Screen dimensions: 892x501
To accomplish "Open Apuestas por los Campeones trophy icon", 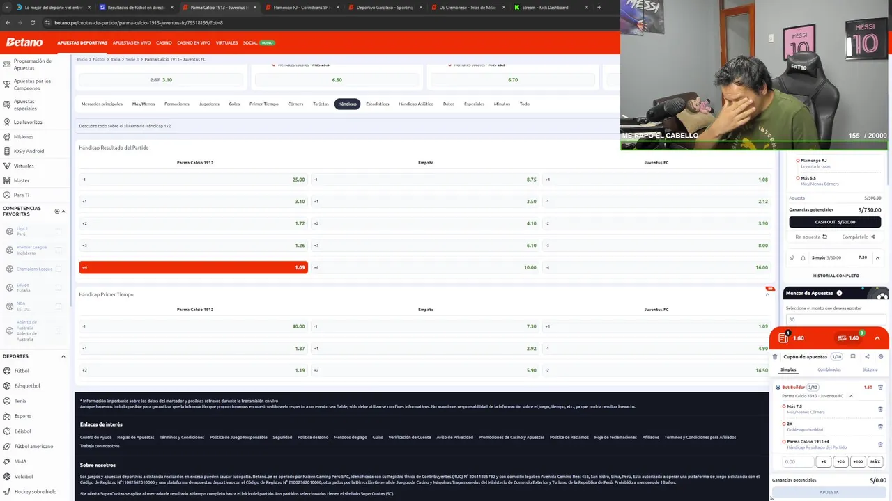I will (x=6, y=84).
